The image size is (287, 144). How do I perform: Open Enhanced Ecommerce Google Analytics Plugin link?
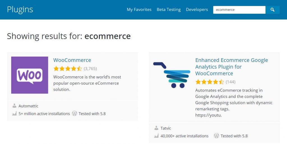231,67
